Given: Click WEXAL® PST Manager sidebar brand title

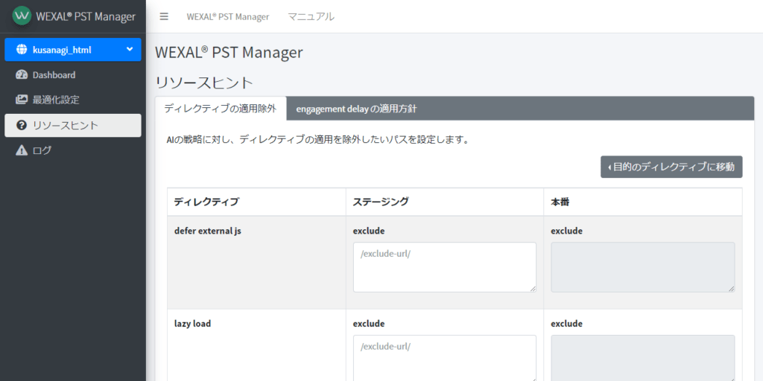Looking at the screenshot, I should point(86,16).
